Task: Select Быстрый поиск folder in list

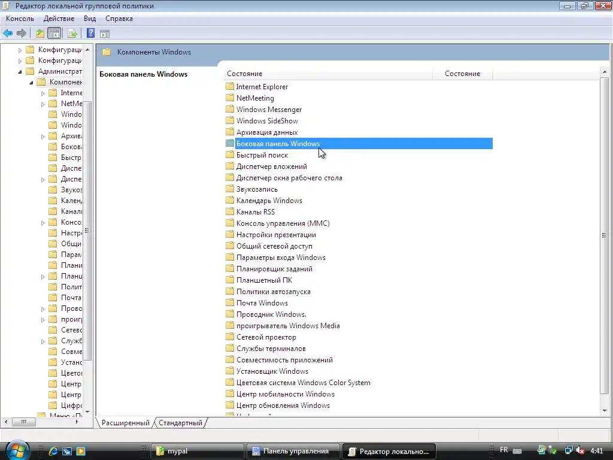Action: (257, 155)
